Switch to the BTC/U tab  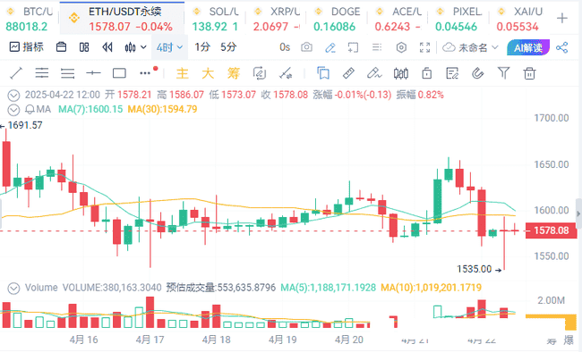tap(29, 19)
